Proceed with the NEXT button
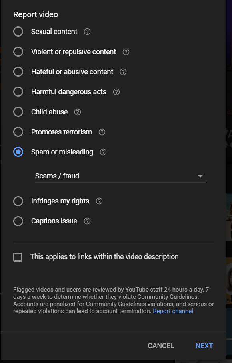232x363 pixels. coord(204,346)
